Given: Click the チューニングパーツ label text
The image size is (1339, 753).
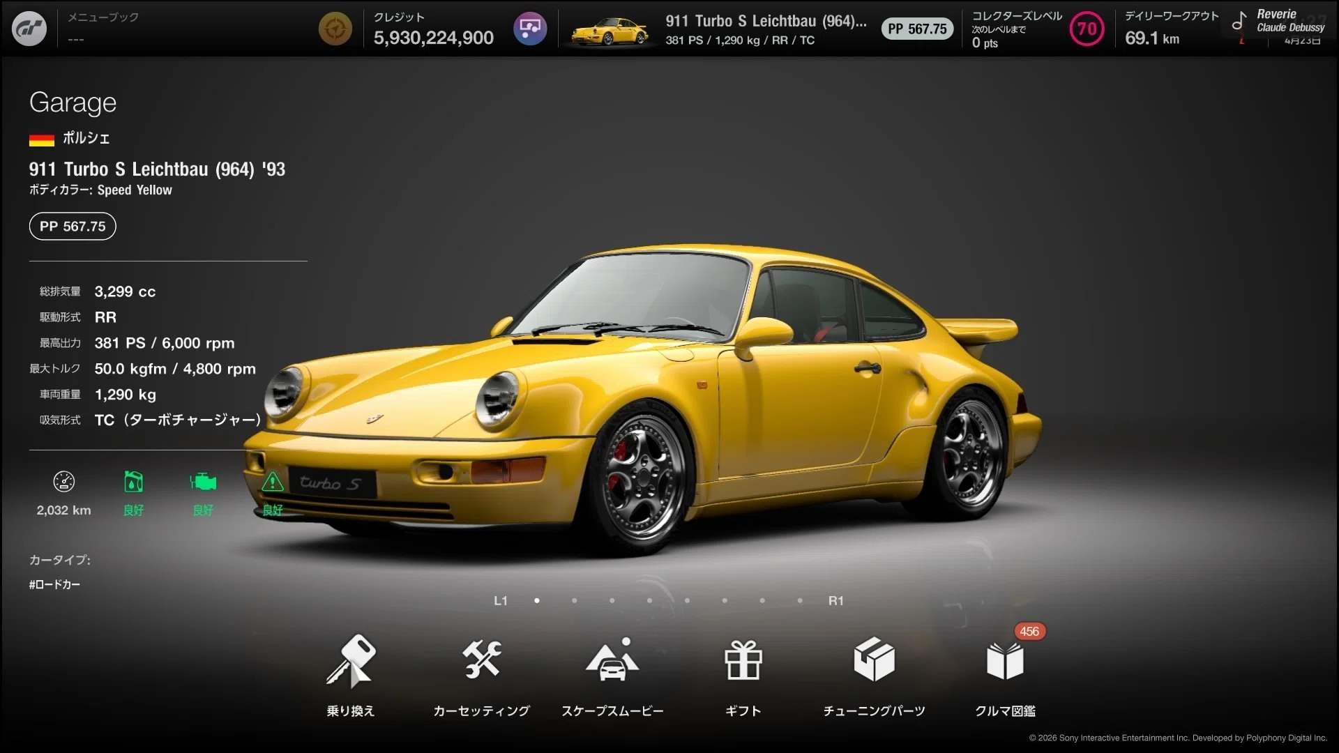Looking at the screenshot, I should (874, 710).
